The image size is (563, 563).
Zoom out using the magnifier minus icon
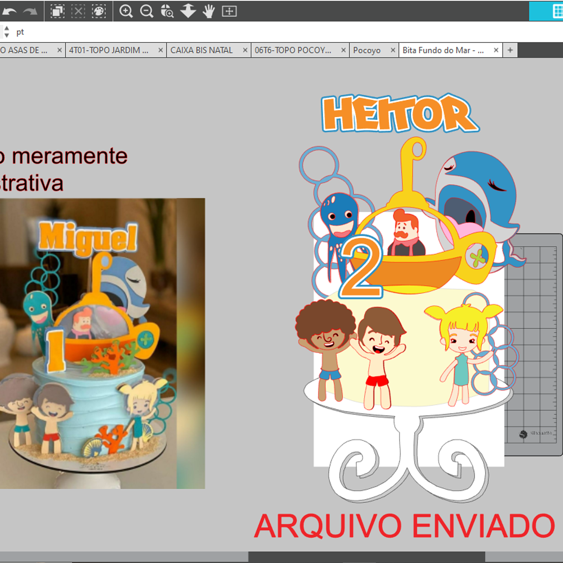point(147,11)
